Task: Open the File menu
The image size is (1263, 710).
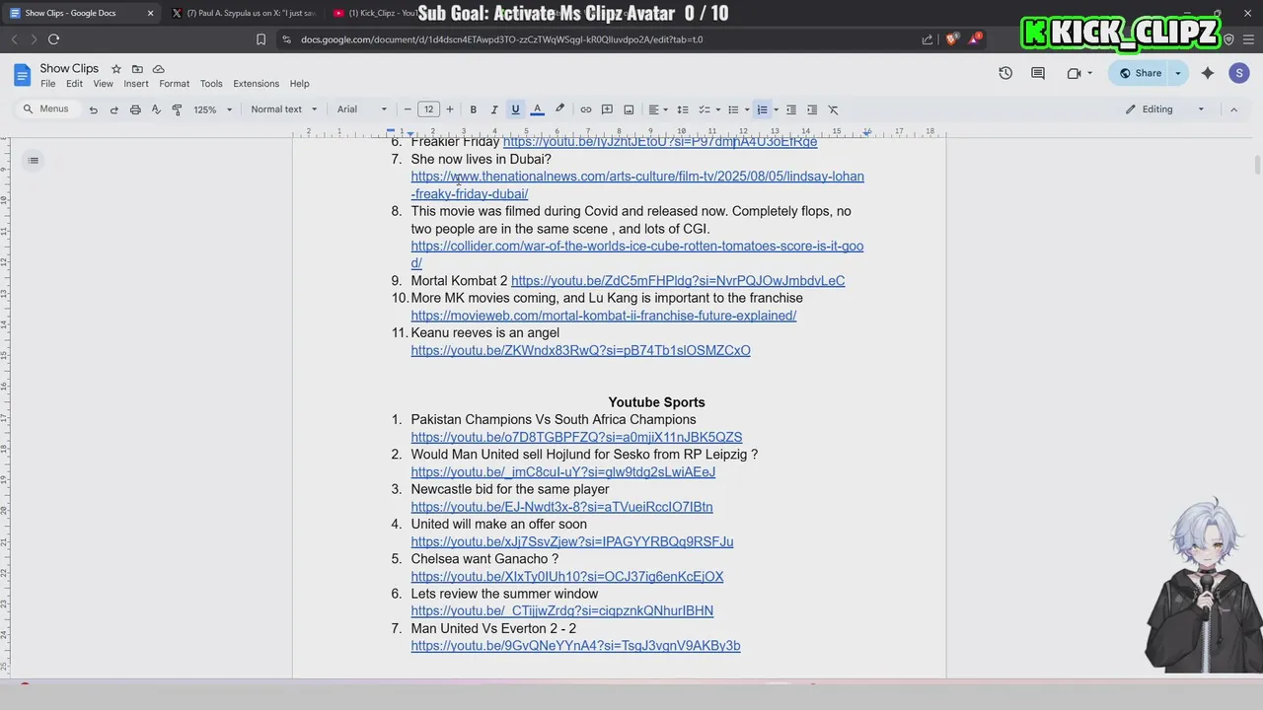Action: [x=47, y=84]
